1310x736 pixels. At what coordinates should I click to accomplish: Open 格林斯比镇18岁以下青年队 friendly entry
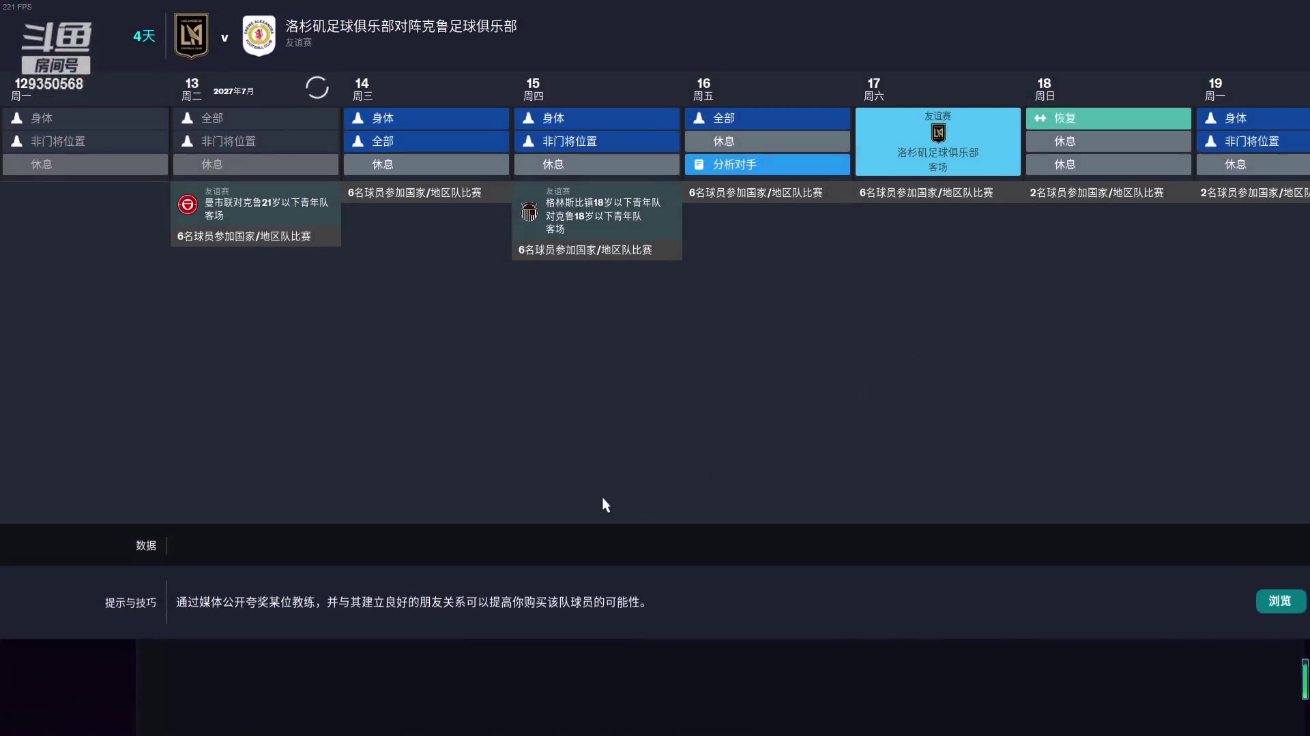pyautogui.click(x=597, y=211)
